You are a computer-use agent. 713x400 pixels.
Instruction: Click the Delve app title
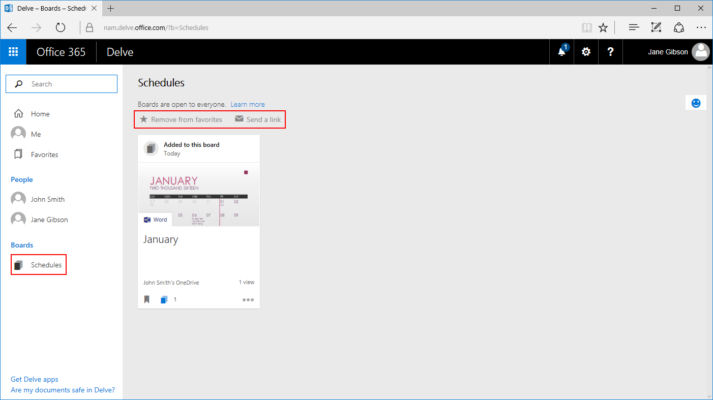tap(120, 52)
